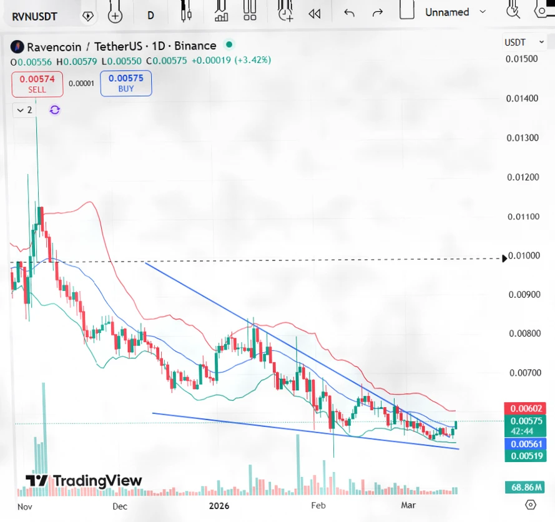Click the 68.86 M volume label
Image resolution: width=555 pixels, height=522 pixels.
526,487
